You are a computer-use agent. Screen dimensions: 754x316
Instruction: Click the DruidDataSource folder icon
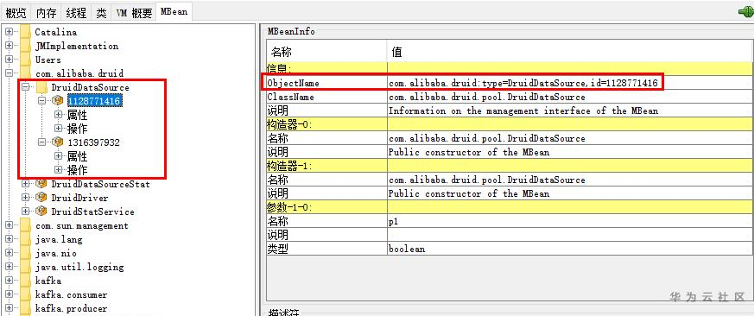coord(41,87)
